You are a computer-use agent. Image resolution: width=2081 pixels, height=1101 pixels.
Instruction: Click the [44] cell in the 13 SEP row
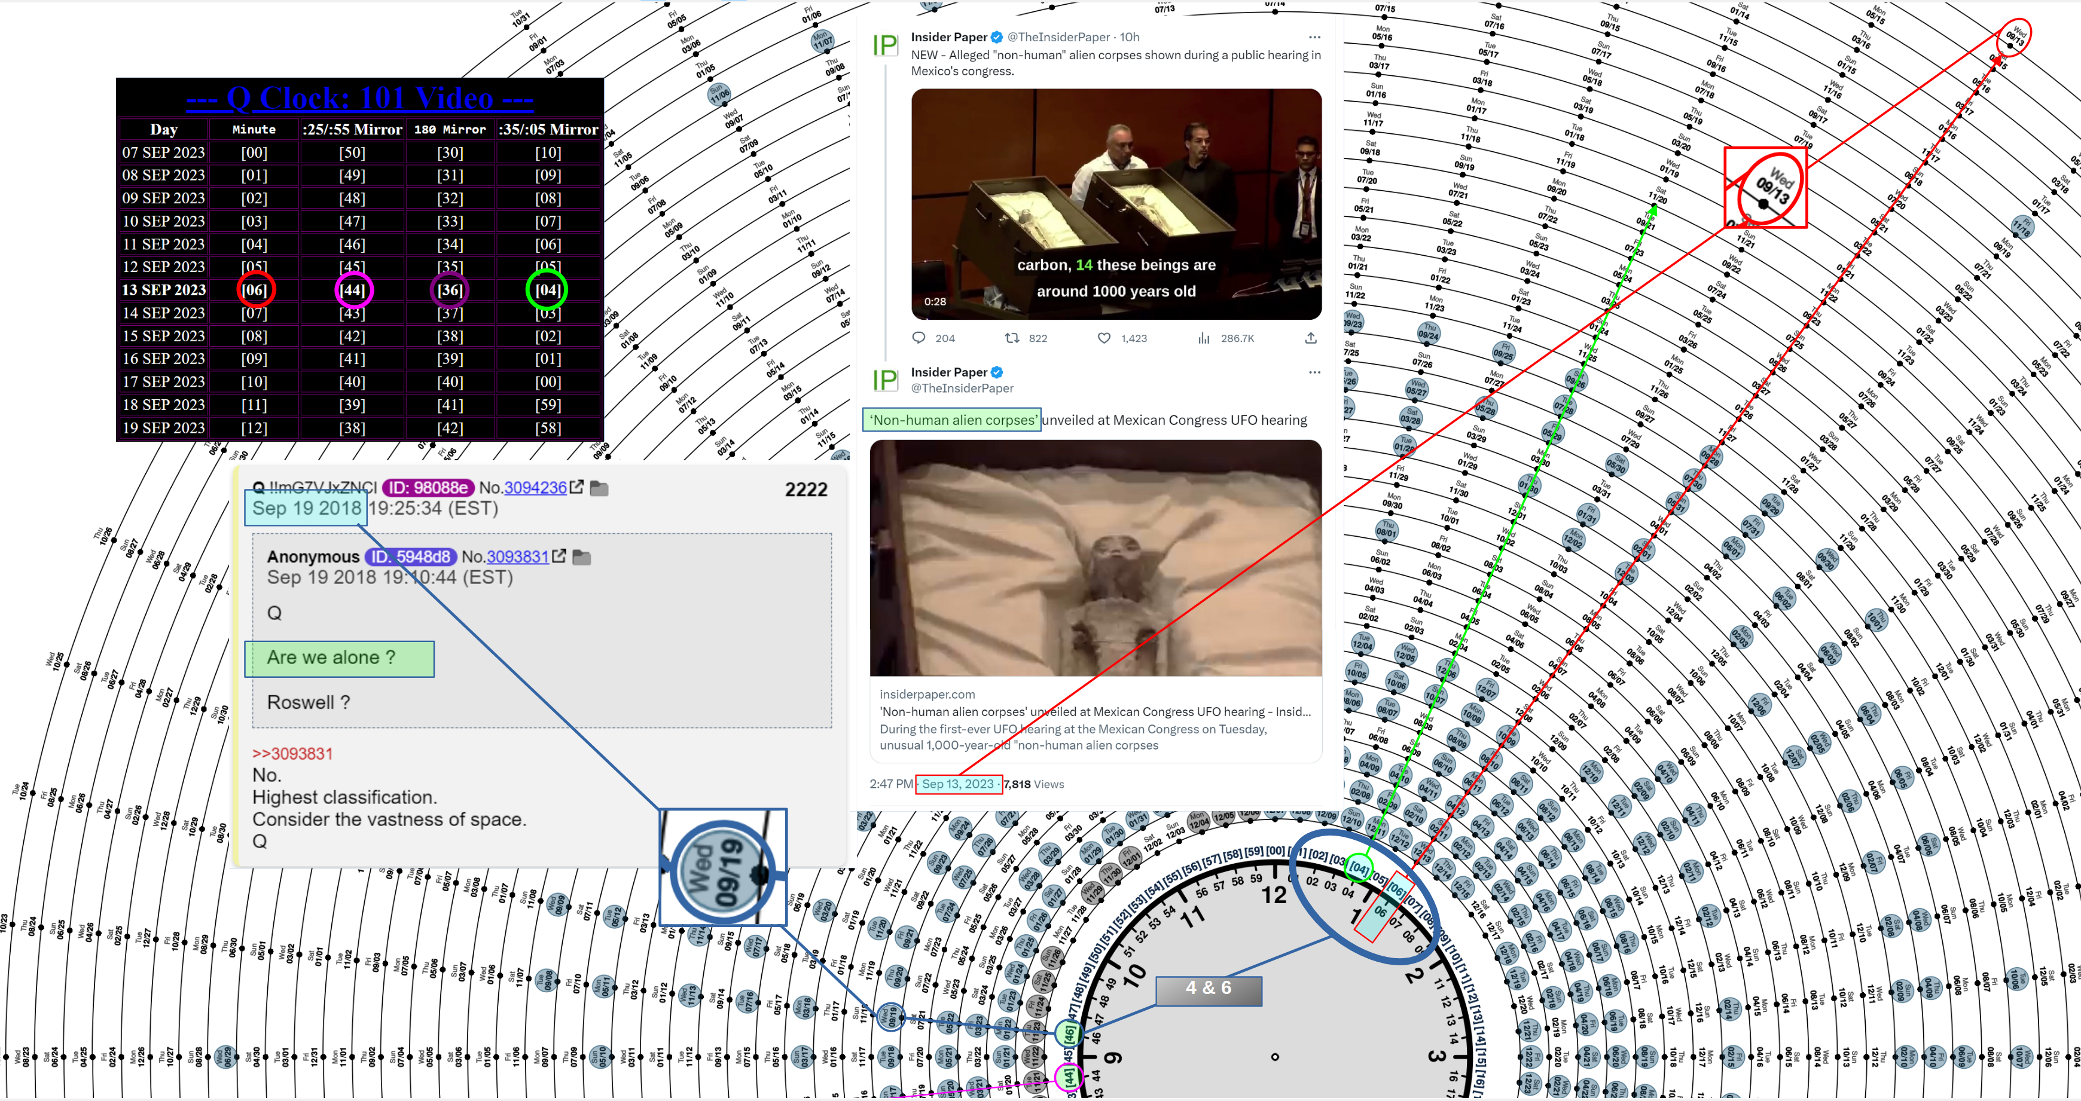(352, 290)
